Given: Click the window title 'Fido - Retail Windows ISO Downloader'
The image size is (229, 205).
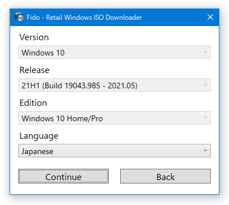Looking at the screenshot, I should [x=84, y=18].
